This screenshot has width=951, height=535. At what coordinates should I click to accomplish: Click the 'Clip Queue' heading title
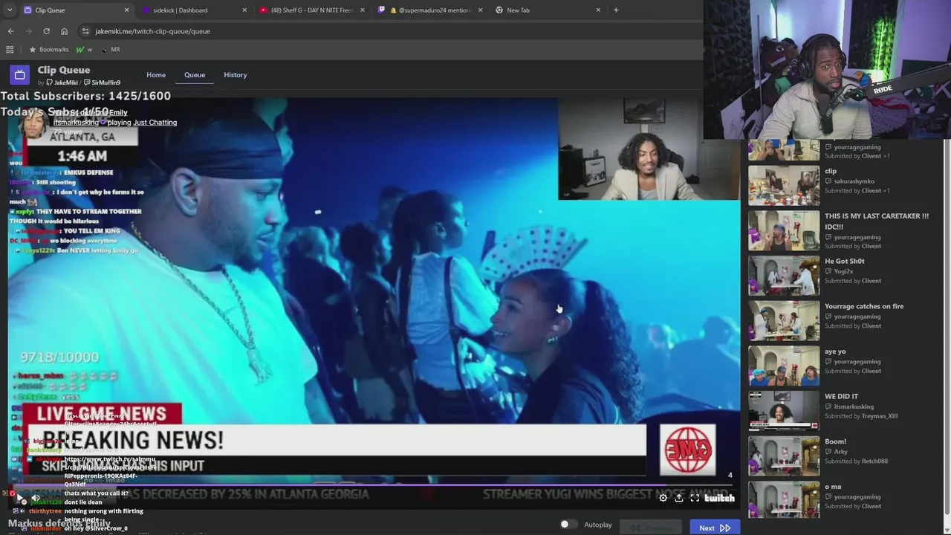[x=64, y=70]
